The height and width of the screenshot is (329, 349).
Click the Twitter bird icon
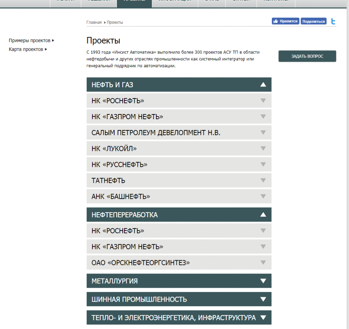click(x=333, y=21)
